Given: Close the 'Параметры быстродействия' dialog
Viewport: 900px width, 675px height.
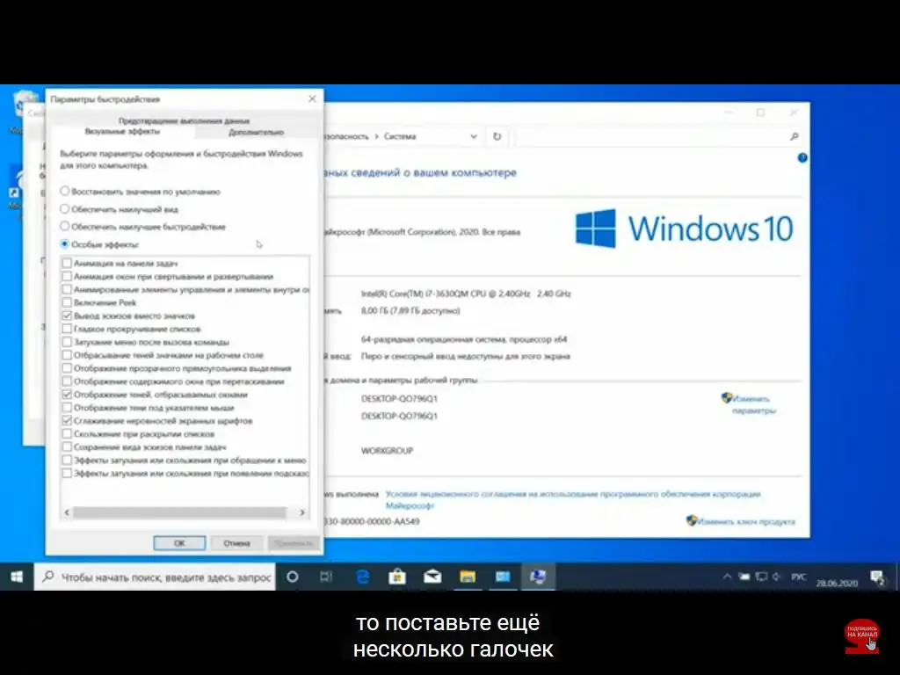Looking at the screenshot, I should point(312,98).
